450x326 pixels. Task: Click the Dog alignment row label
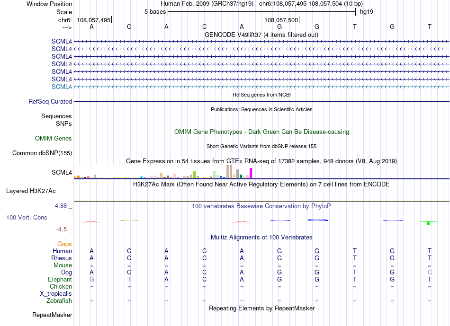[66, 273]
